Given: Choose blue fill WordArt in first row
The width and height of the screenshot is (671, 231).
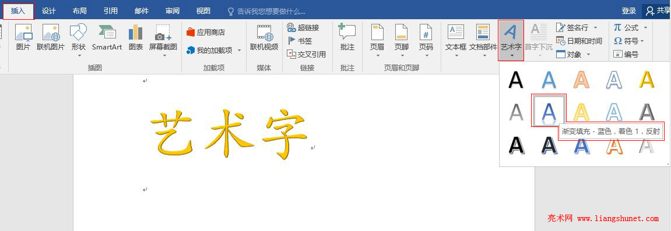Looking at the screenshot, I should point(549,80).
